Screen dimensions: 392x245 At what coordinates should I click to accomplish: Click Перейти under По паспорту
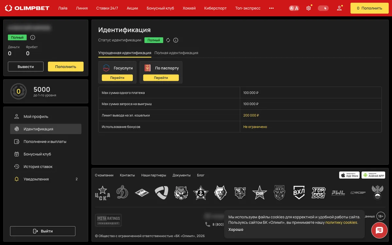point(161,78)
